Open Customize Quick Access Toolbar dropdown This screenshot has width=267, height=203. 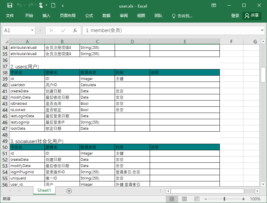coord(63,6)
